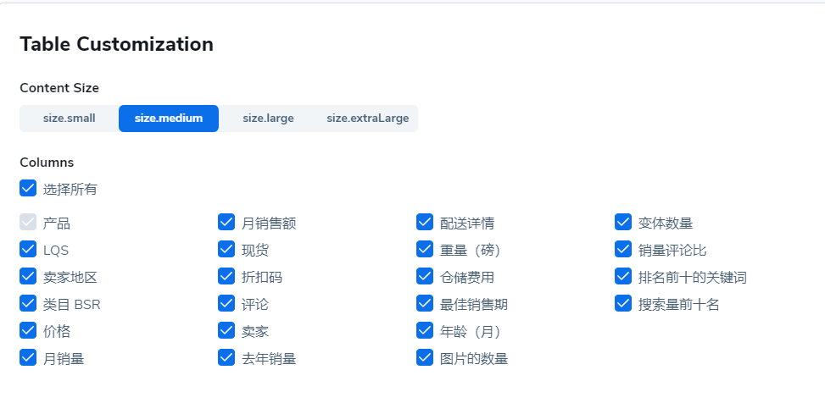Uncheck the 最佳销售期 checkbox

click(425, 303)
